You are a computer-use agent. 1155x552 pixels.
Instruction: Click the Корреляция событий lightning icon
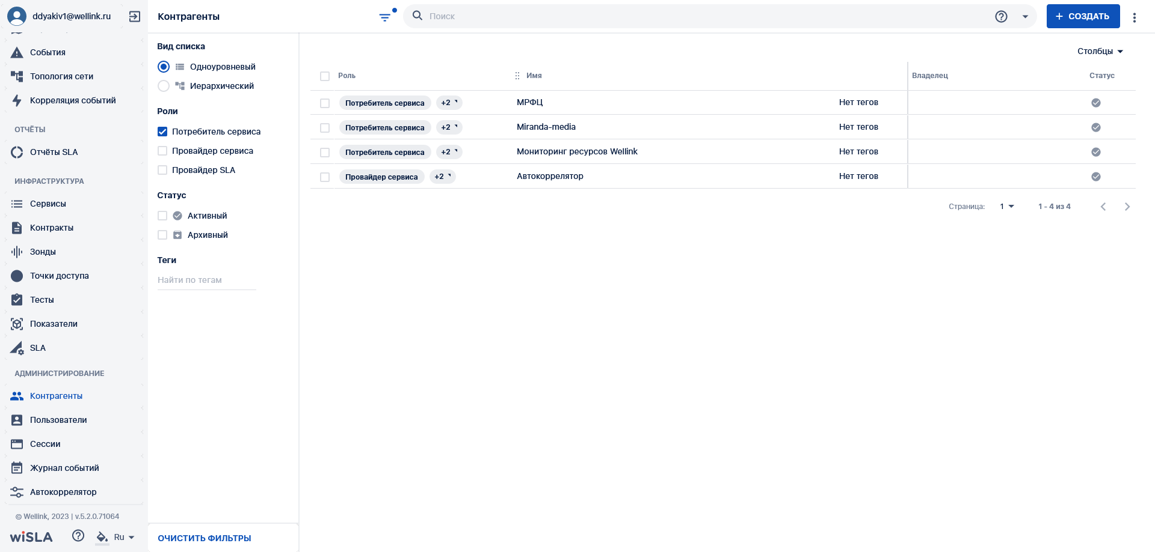point(17,100)
